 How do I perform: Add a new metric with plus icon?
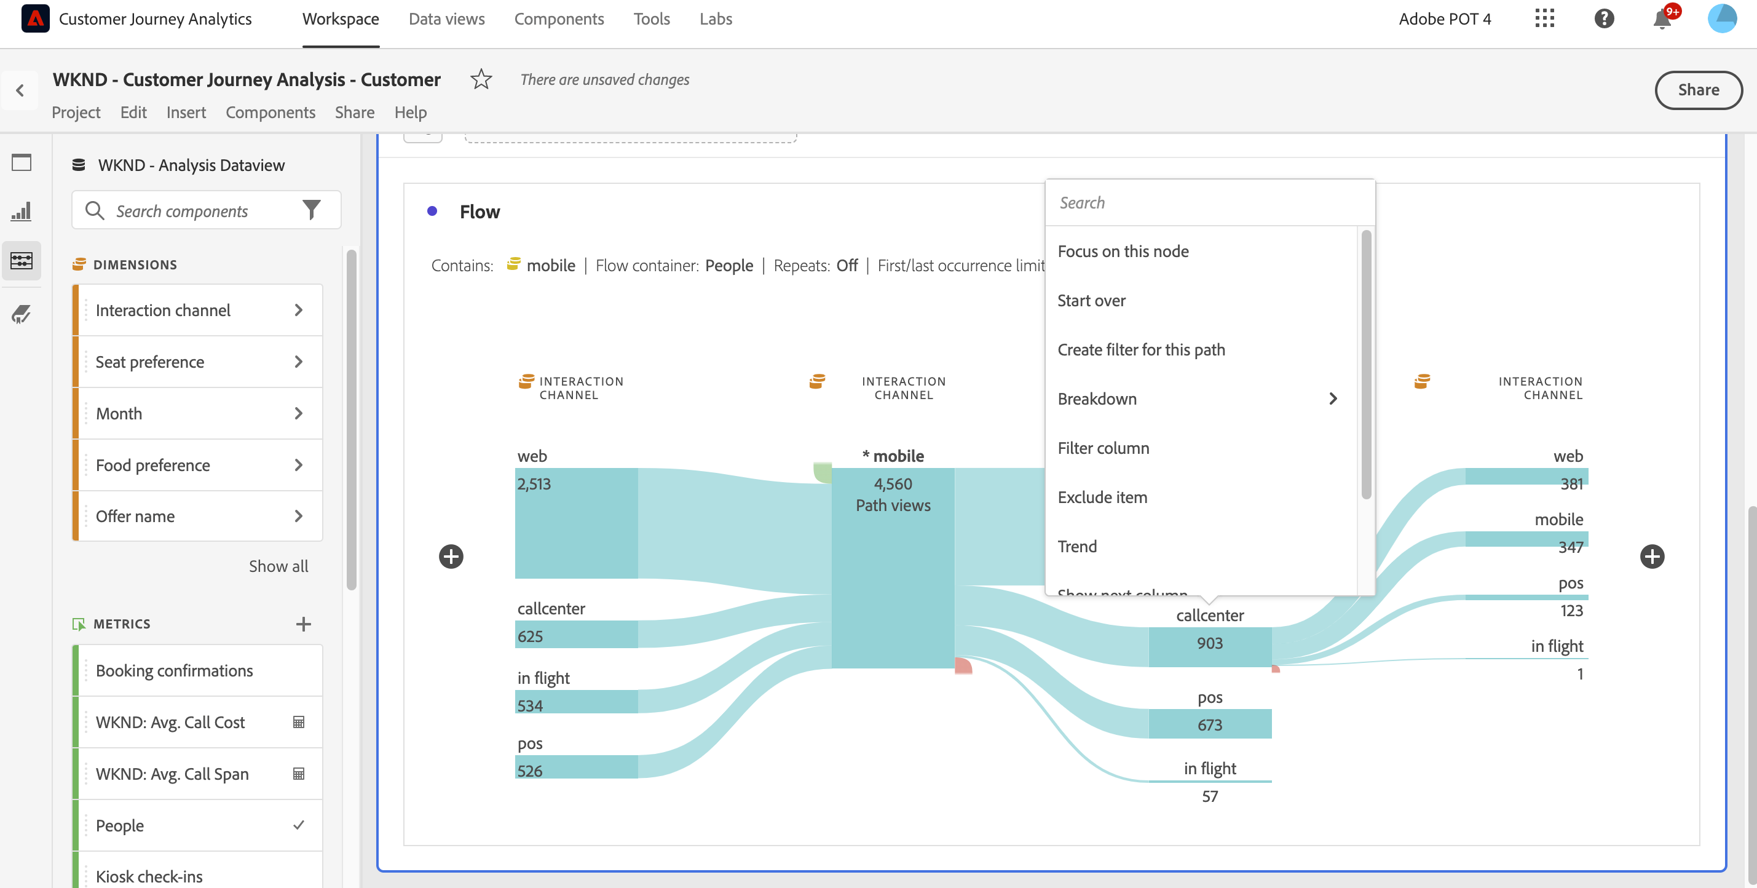point(304,624)
